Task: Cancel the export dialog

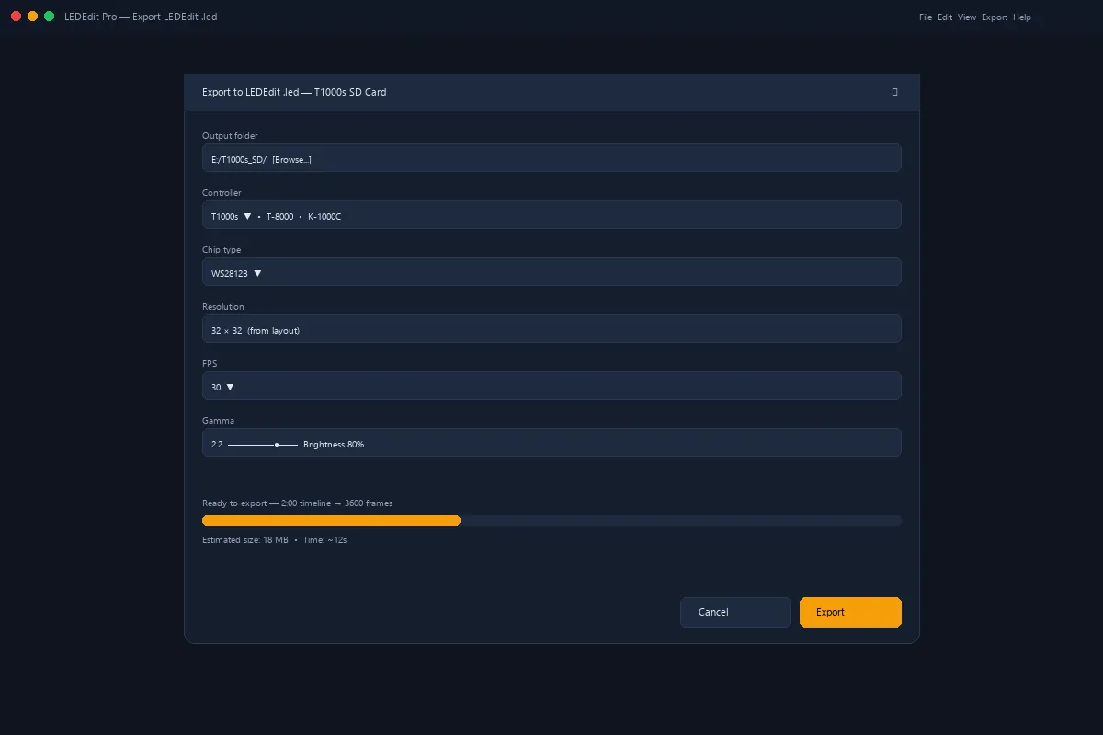Action: pos(735,612)
